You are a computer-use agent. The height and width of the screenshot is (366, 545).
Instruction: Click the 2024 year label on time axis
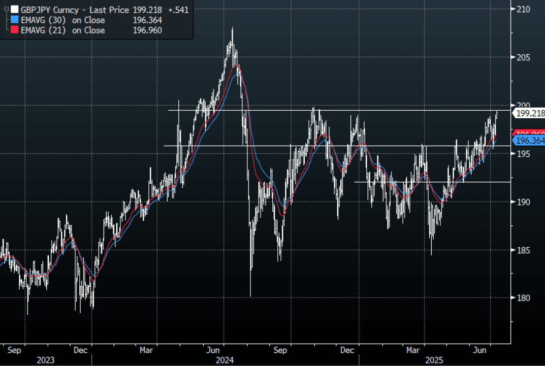click(x=224, y=360)
